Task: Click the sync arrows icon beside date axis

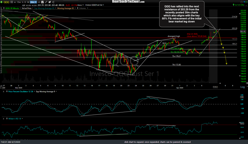Action: tap(1, 86)
